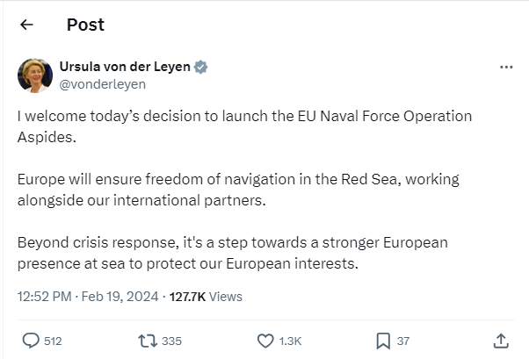Click the share upload icon
Screen dimensions: 529x359
tap(501, 340)
